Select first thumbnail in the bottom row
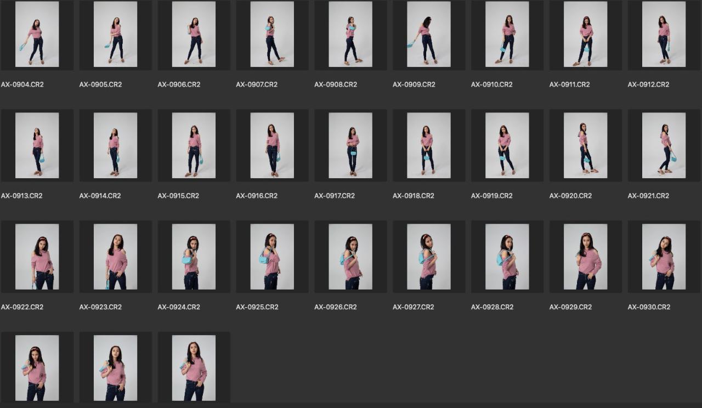702x408 pixels. pyautogui.click(x=37, y=367)
